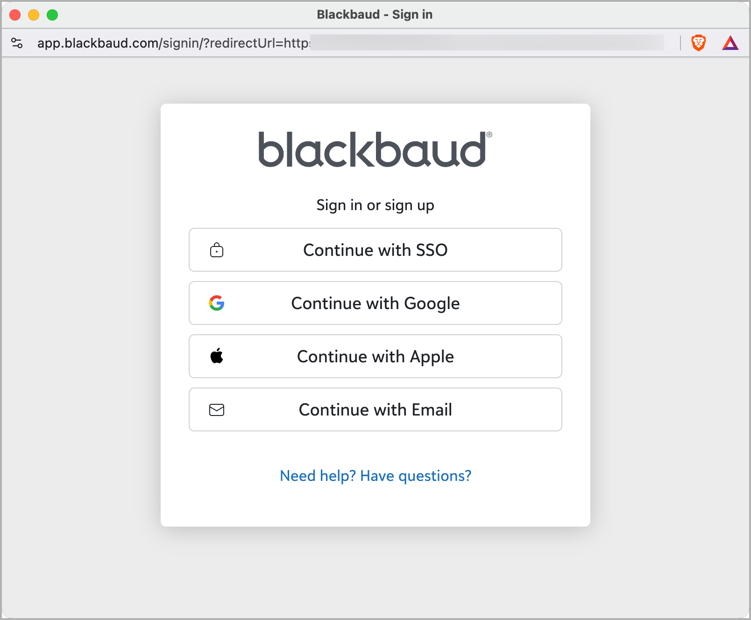Click the Sign in or sign up heading
Screen dimensions: 751x620
(x=375, y=205)
